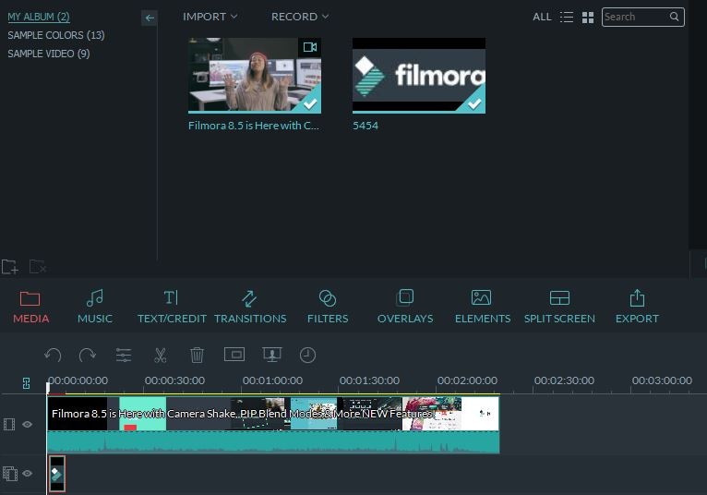The height and width of the screenshot is (495, 707).
Task: Toggle visibility of the main video track
Action: [27, 424]
